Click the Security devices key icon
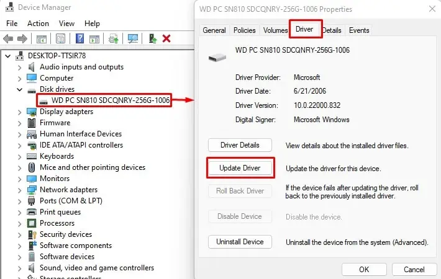The image size is (441, 279). [32, 234]
